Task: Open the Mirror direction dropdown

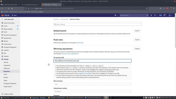Action: pos(92,84)
